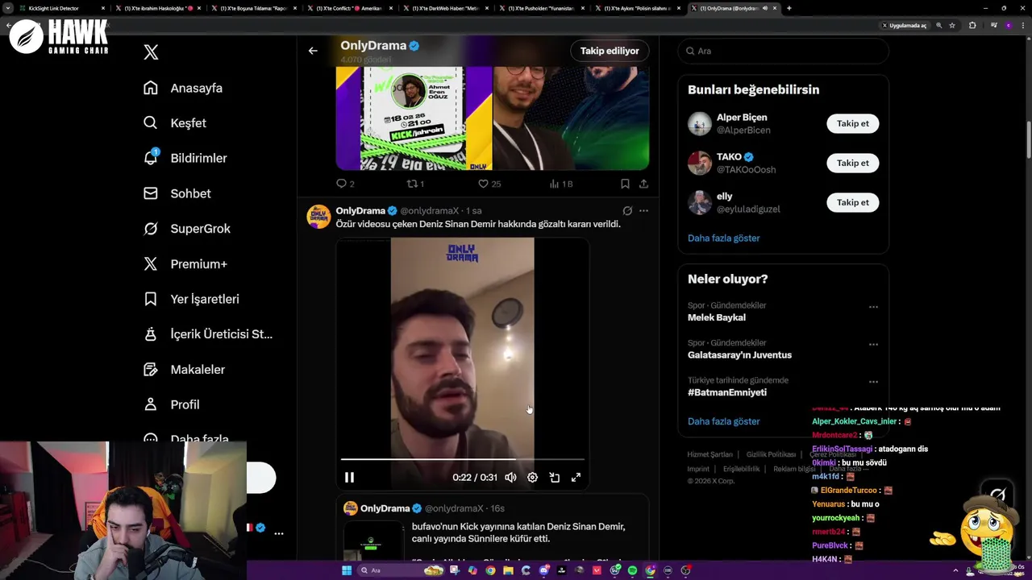Open Melek Baykal trending topic
1032x580 pixels.
point(716,317)
